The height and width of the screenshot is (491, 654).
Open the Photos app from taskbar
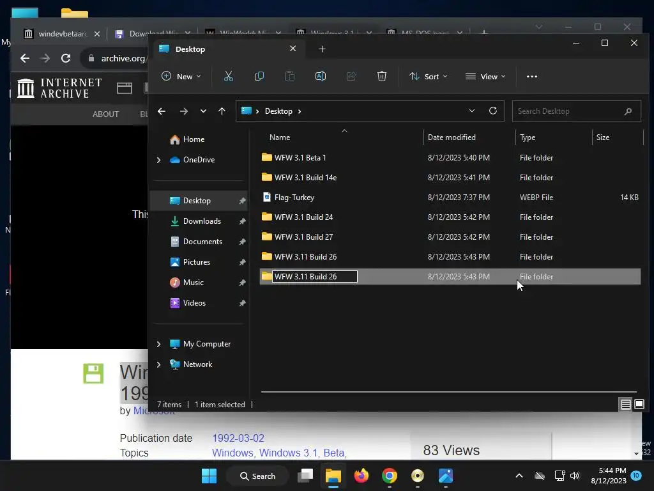pos(445,476)
